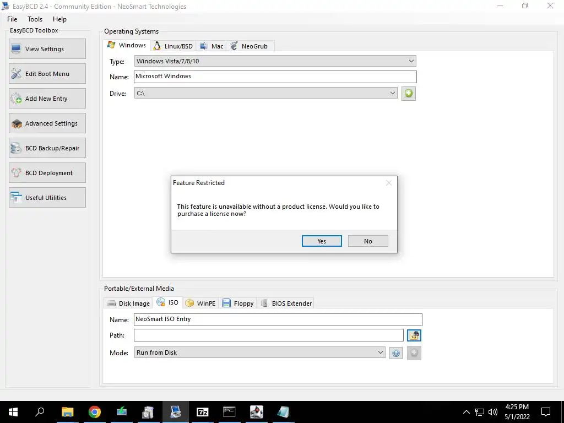
Task: Open Command Prompt from the taskbar
Action: click(229, 412)
